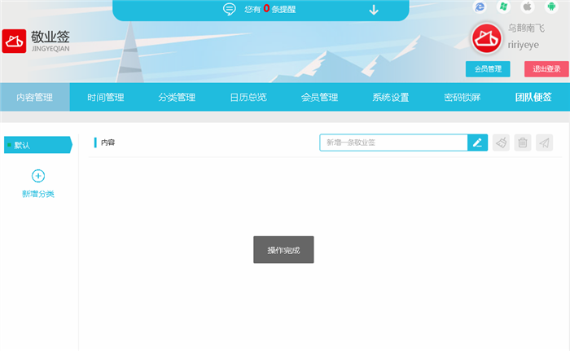Click the 您有0条提醒 reminder text
The height and width of the screenshot is (351, 570).
tap(270, 9)
